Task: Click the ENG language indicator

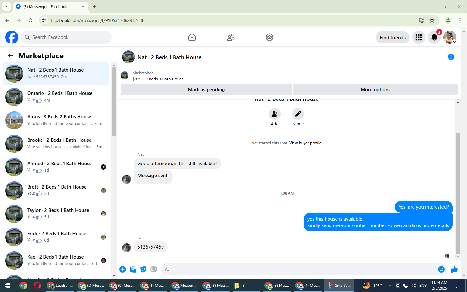Action: click(x=423, y=286)
